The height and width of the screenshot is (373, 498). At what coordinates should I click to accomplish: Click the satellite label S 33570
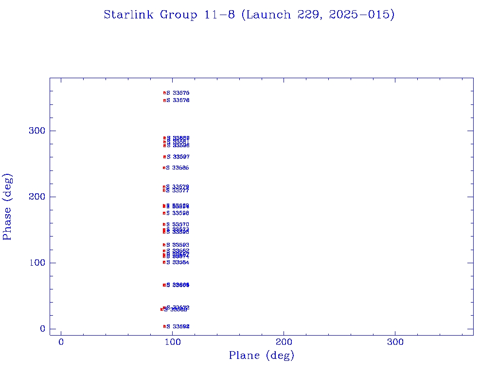[x=178, y=224]
